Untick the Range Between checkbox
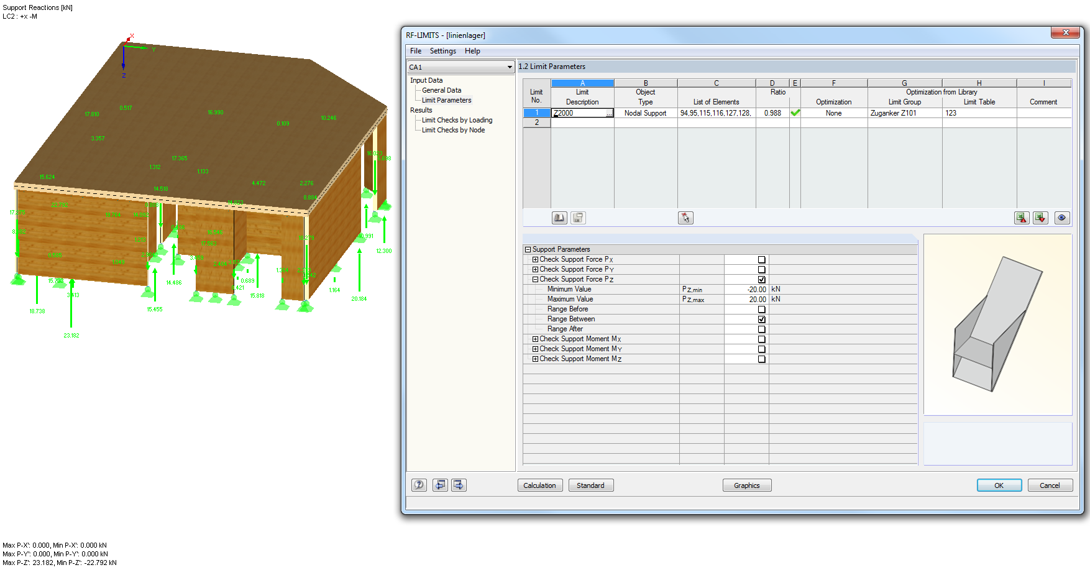The height and width of the screenshot is (570, 1090). (x=761, y=319)
